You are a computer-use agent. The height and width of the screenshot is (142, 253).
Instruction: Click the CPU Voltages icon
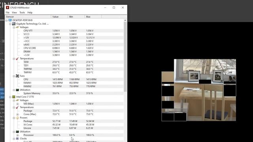pos(17,100)
